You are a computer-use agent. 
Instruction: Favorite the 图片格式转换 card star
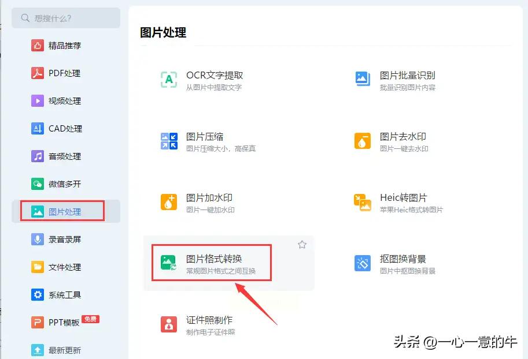(x=302, y=245)
